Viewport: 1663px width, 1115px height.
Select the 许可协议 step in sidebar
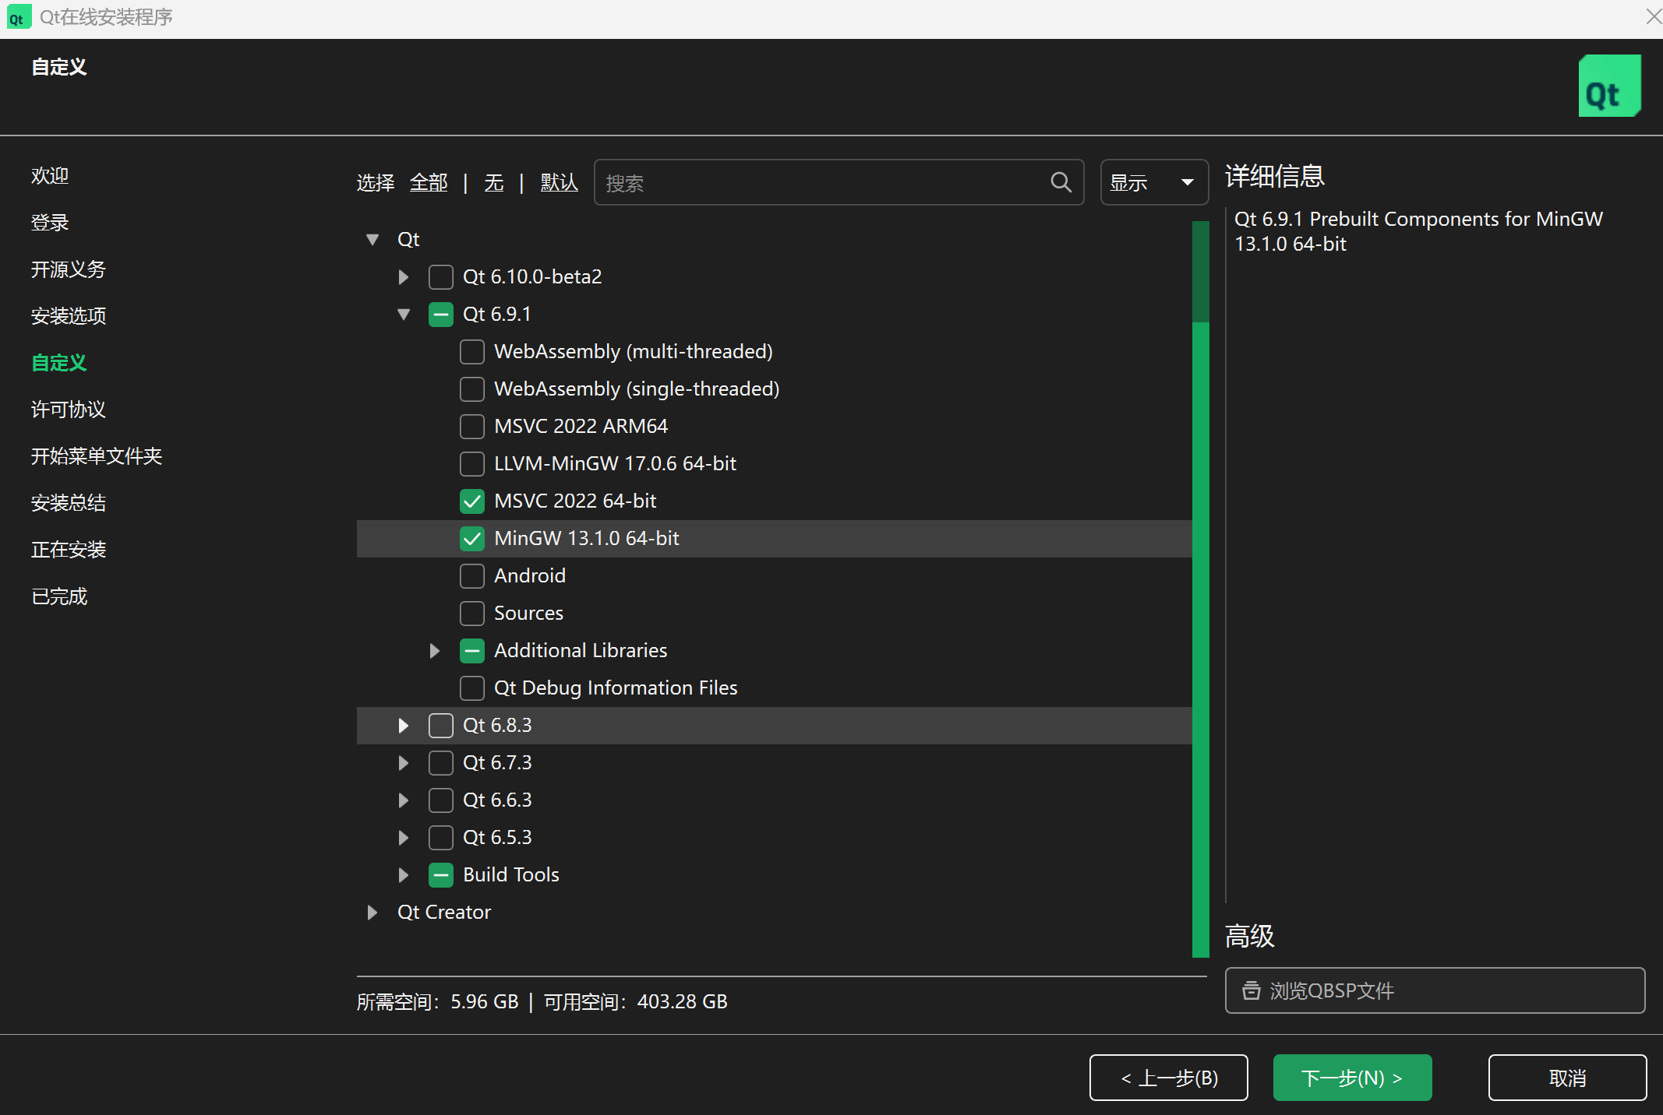(x=69, y=410)
